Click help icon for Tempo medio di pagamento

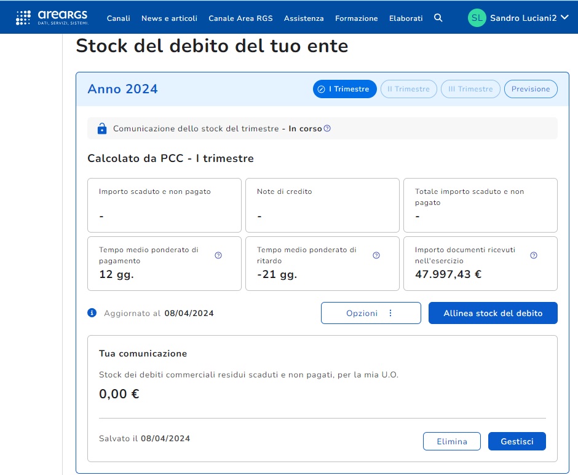218,255
